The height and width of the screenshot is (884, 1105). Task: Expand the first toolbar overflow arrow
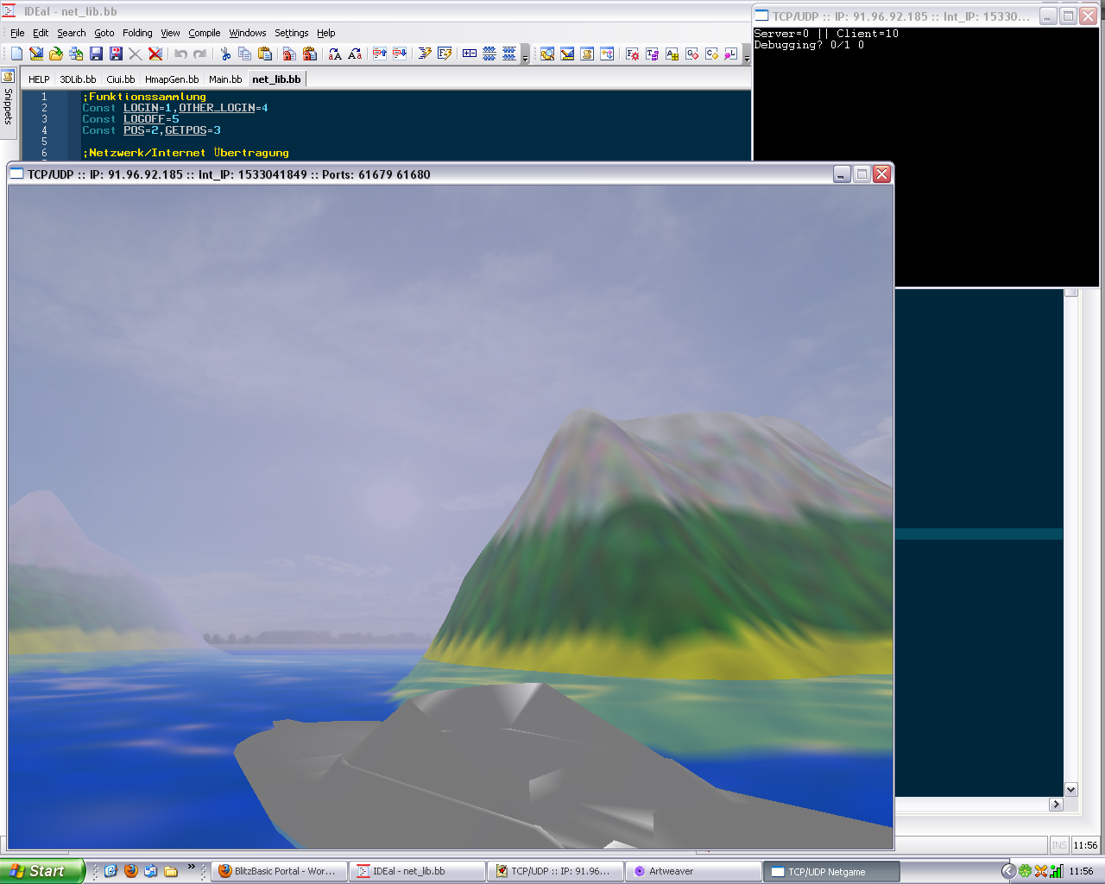pyautogui.click(x=525, y=59)
